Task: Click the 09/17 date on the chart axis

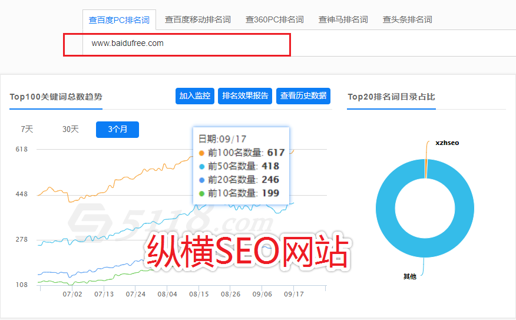Action: tap(293, 293)
